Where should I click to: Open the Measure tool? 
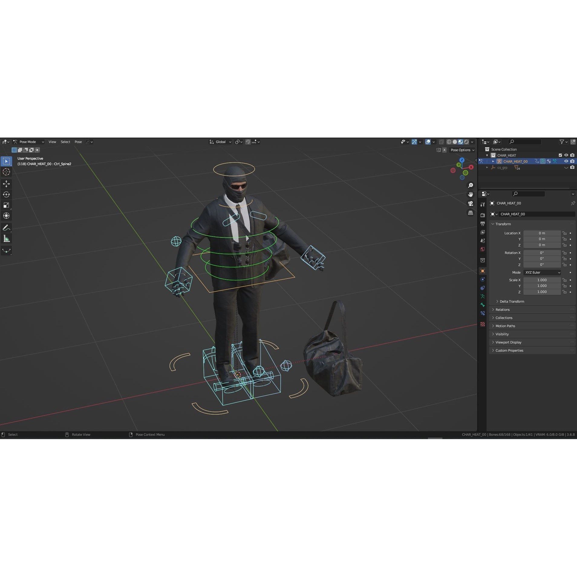point(6,238)
